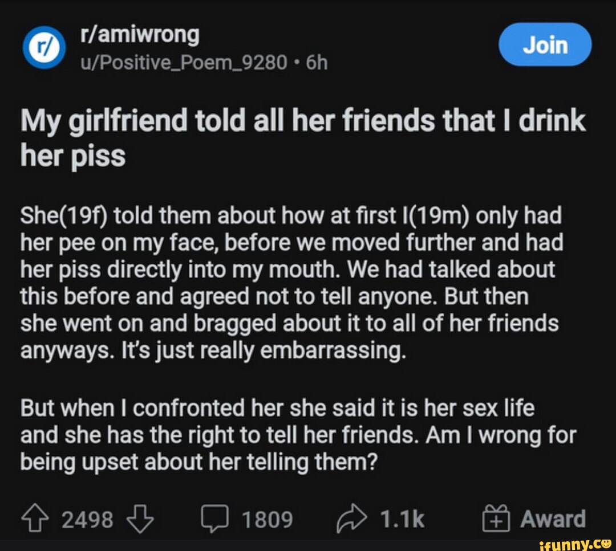This screenshot has height=551, width=616.
Task: Click the word 'embarrassing' in the post
Action: point(333,352)
